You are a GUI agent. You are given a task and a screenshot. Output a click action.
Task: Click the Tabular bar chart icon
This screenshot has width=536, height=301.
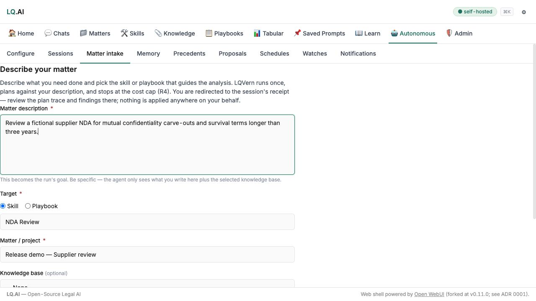(x=257, y=33)
